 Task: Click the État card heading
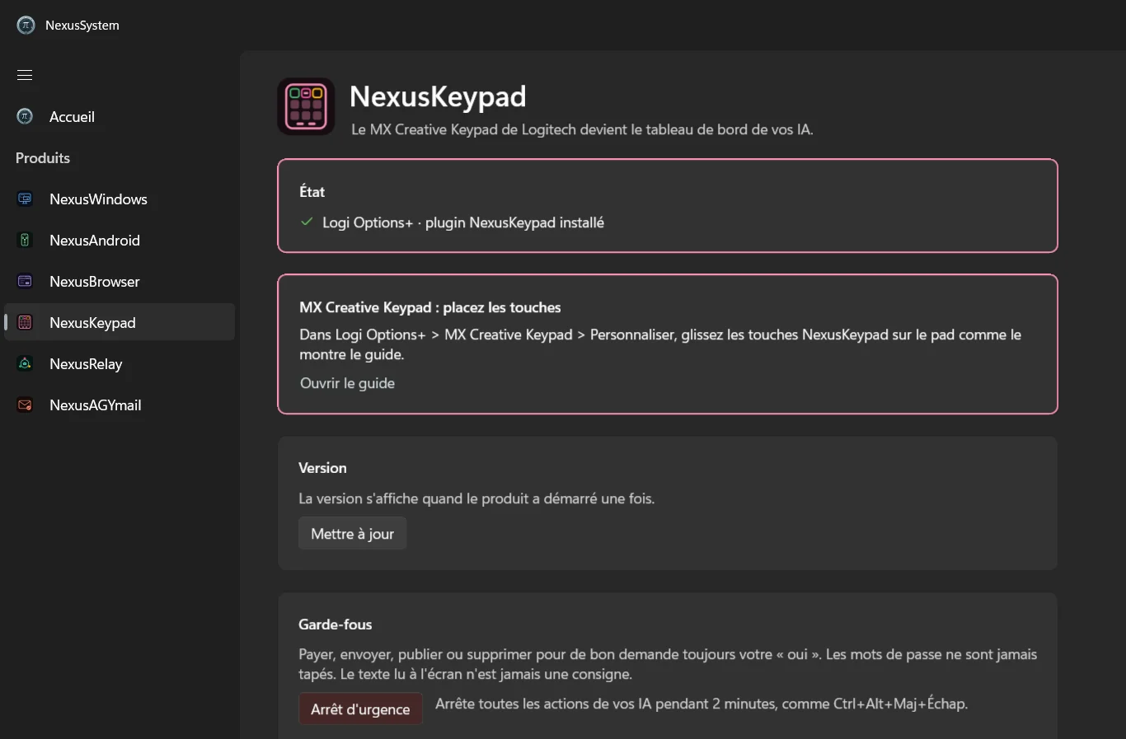point(312,191)
